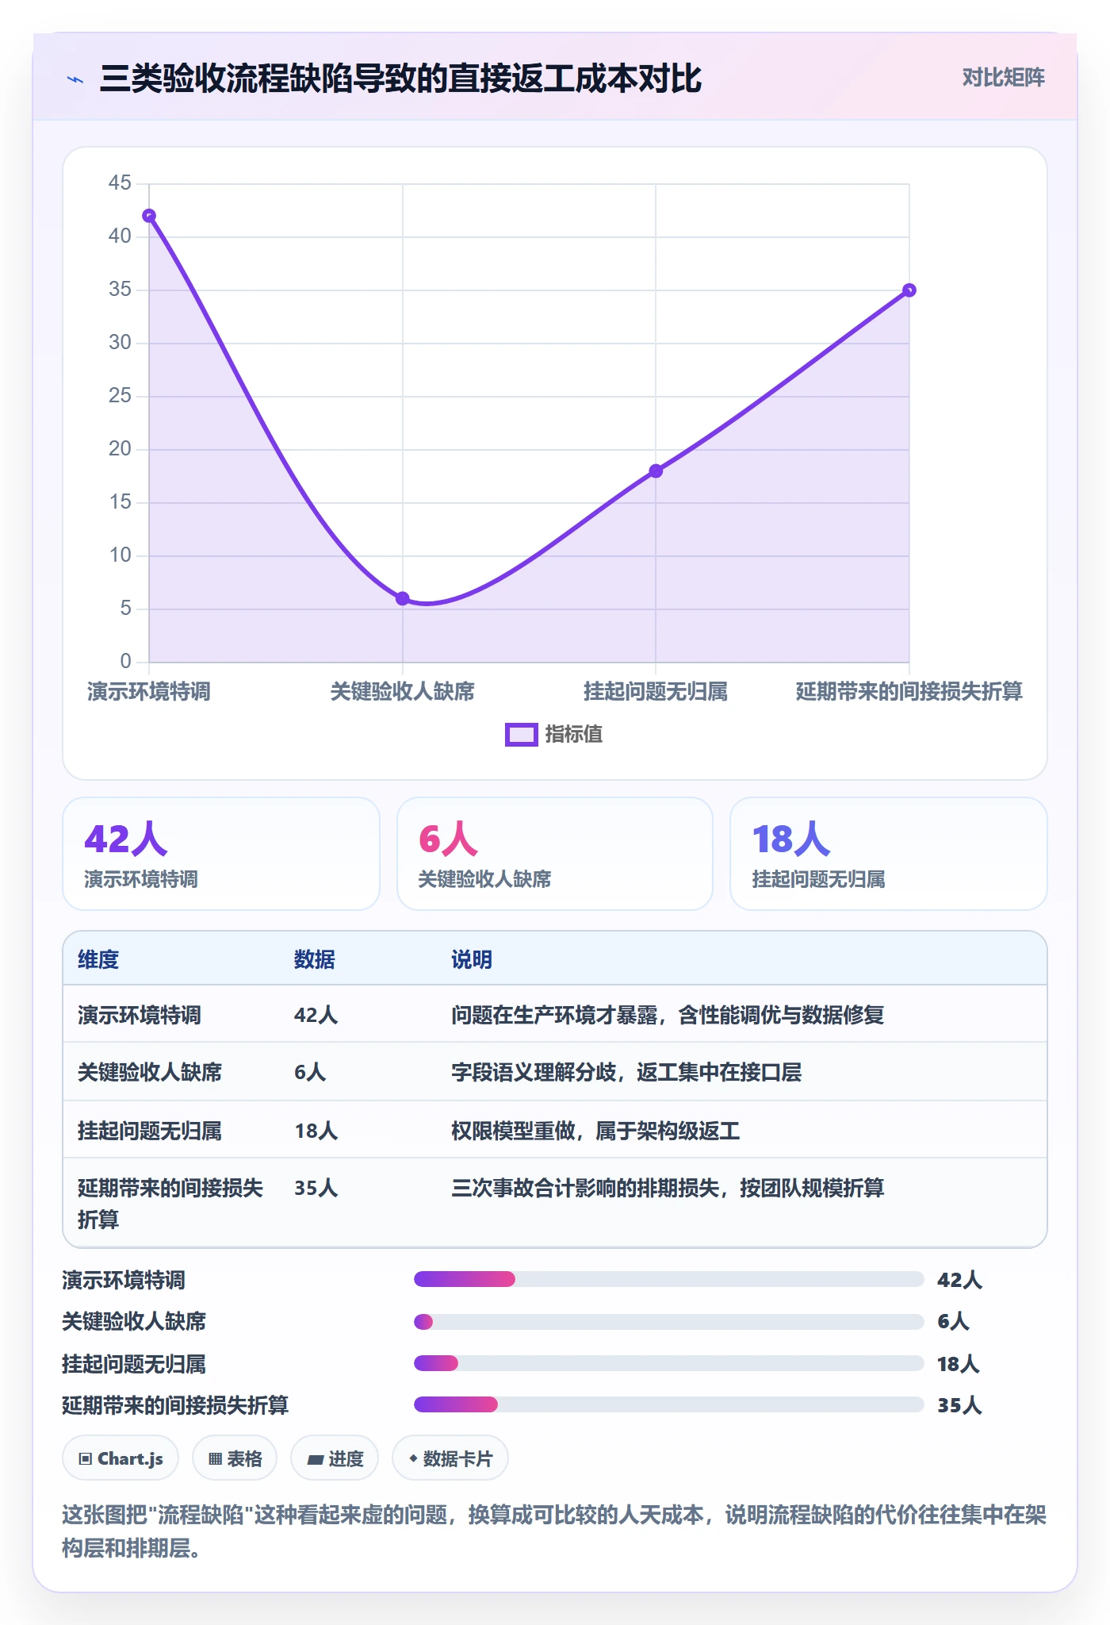The width and height of the screenshot is (1110, 1625).
Task: Click the bar icon in the 进度 tag
Action: 315,1460
